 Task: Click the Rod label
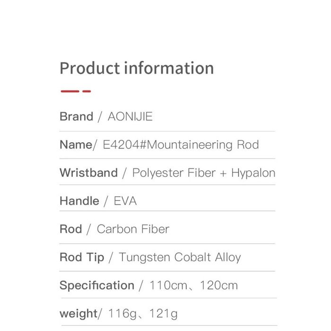coord(70,229)
